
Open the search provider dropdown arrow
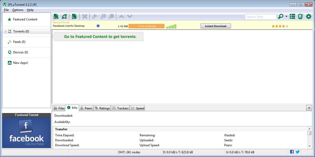click(286, 16)
